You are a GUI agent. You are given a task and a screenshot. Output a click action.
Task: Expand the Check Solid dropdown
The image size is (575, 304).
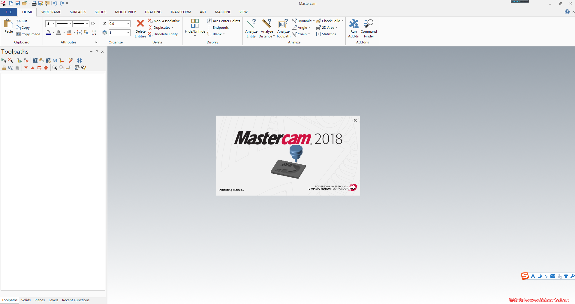[342, 21]
